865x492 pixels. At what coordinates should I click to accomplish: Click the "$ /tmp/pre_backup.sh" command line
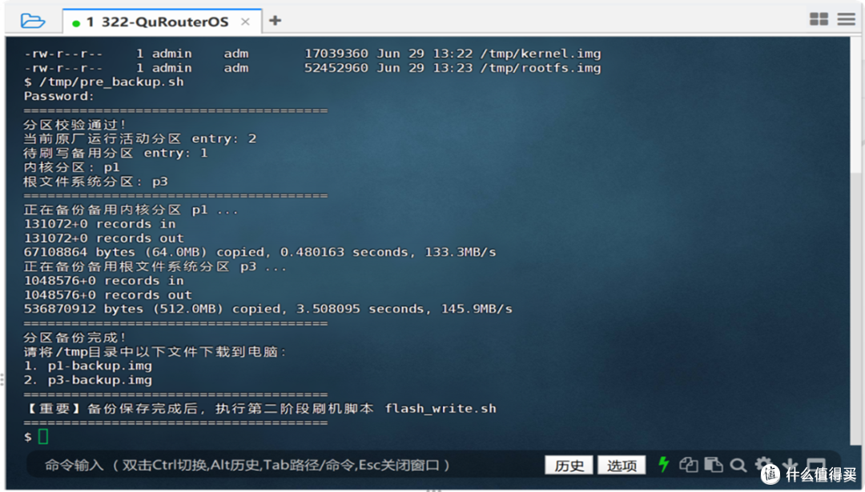[103, 82]
